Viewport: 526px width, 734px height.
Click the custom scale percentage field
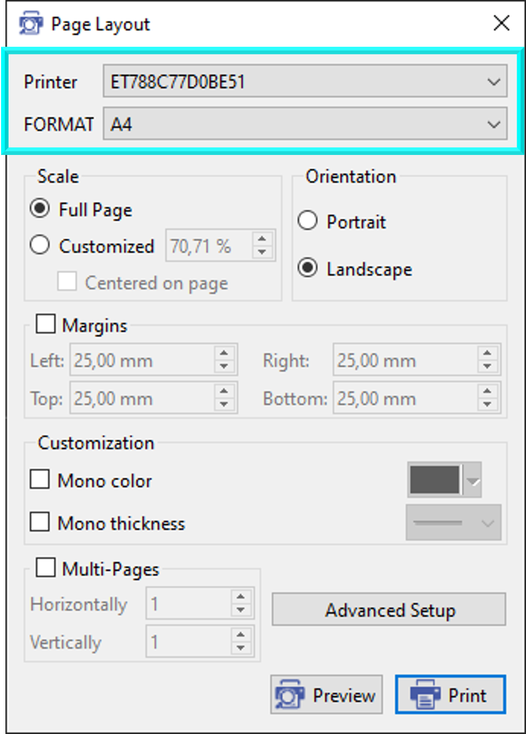[x=208, y=246]
